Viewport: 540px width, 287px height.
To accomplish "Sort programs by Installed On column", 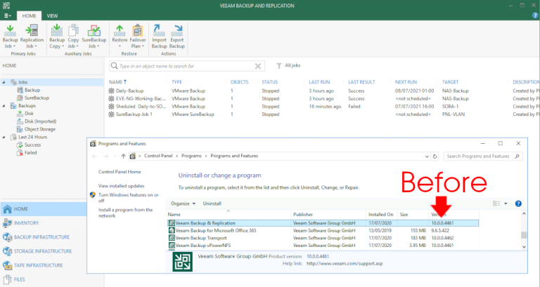I will [x=381, y=214].
